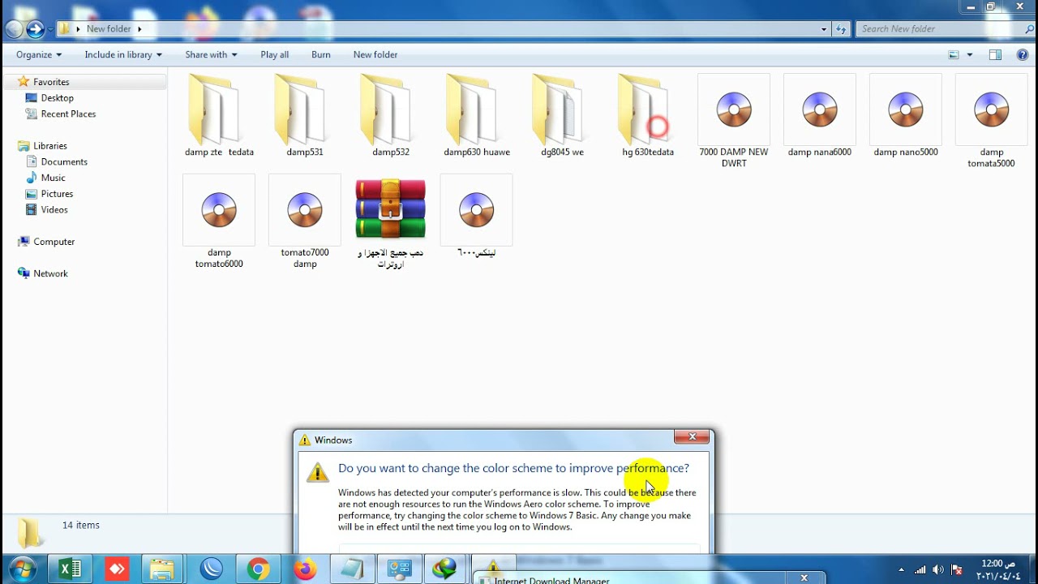Click Play all in toolbar
The width and height of the screenshot is (1038, 584).
[x=274, y=54]
